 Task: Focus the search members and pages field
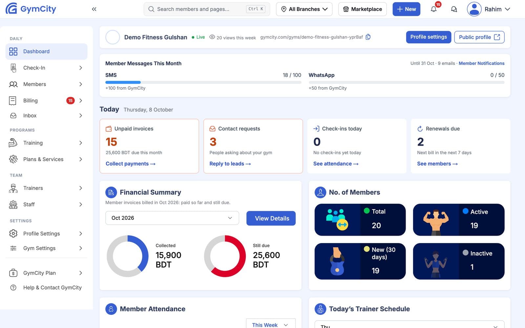(x=207, y=9)
